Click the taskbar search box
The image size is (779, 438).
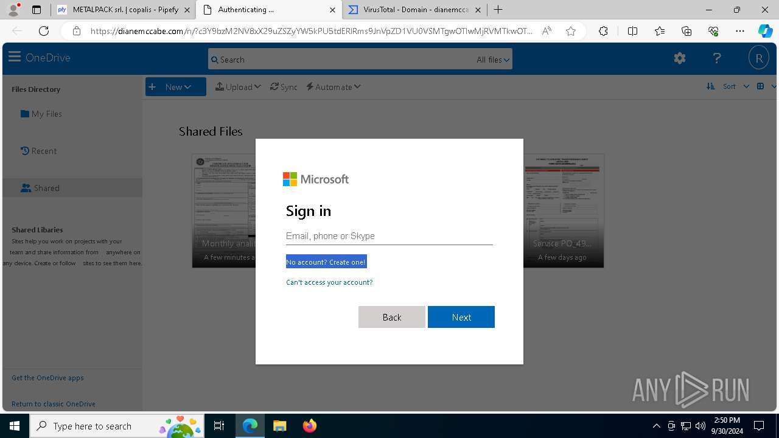[117, 426]
